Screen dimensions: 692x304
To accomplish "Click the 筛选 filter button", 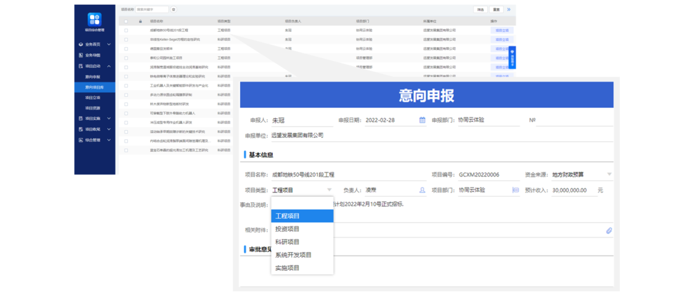I will pos(480,10).
